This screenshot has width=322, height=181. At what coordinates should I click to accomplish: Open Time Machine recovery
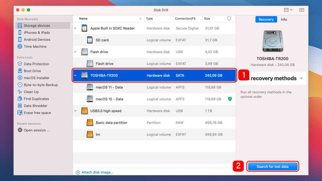point(35,46)
